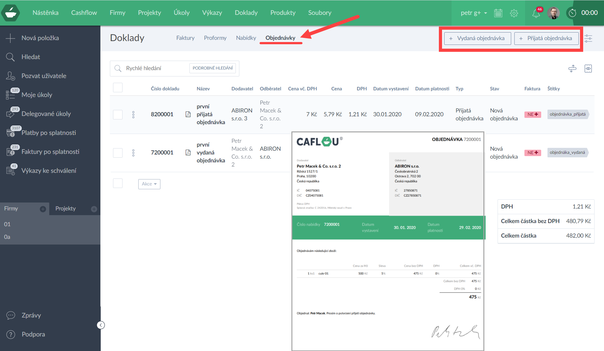Screen dimensions: 604x351
Task: Click the timer stopwatch icon
Action: (x=572, y=13)
